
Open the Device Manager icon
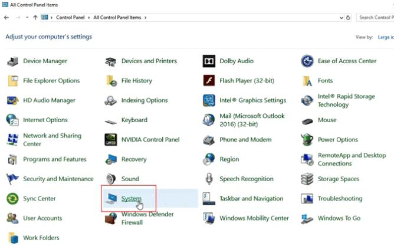(x=12, y=61)
